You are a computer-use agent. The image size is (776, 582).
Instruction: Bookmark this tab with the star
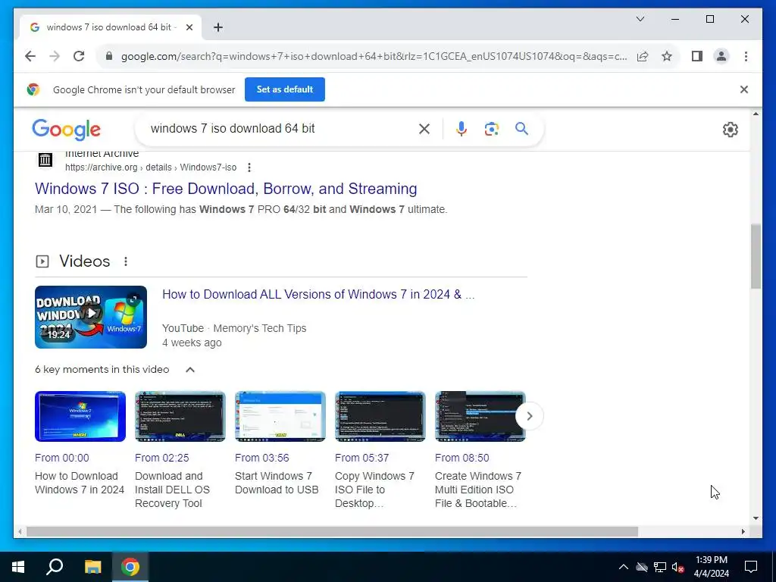point(667,56)
